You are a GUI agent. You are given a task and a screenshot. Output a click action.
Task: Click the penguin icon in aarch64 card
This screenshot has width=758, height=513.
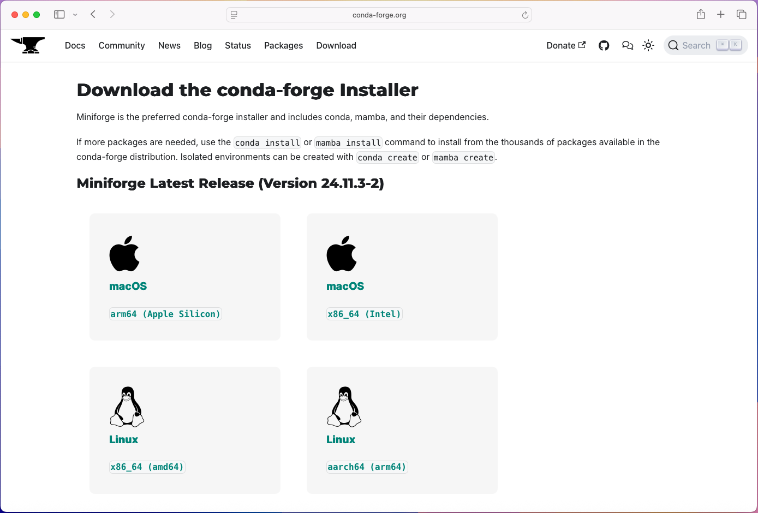click(x=344, y=407)
